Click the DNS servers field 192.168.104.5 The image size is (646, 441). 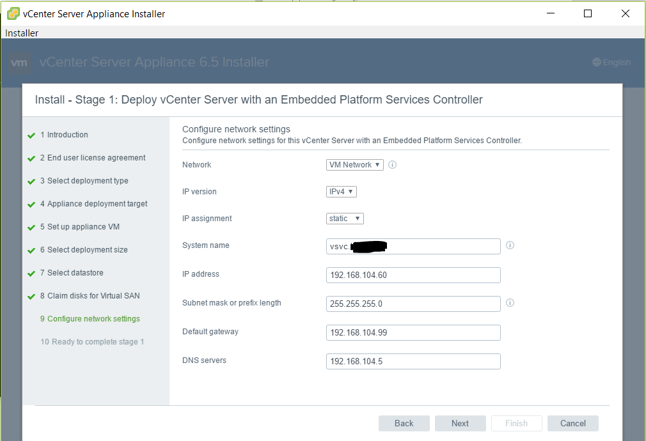413,362
